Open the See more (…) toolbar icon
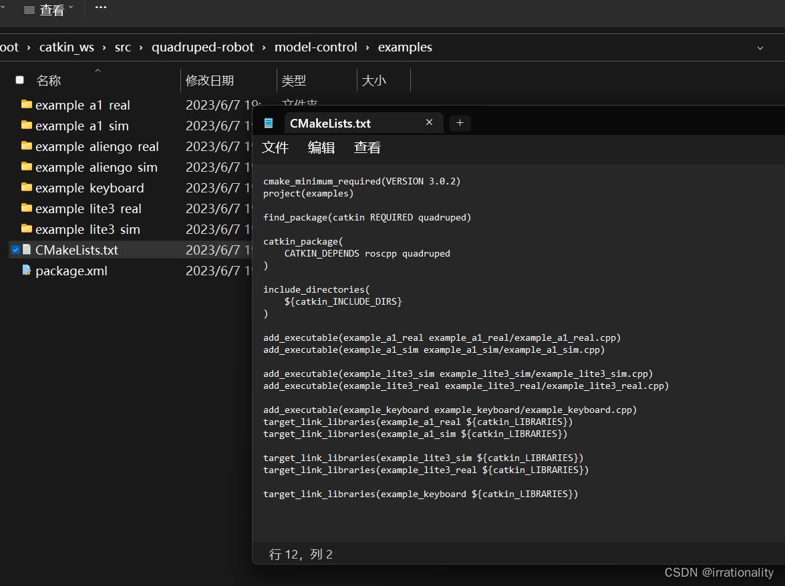Viewport: 785px width, 586px height. click(100, 8)
